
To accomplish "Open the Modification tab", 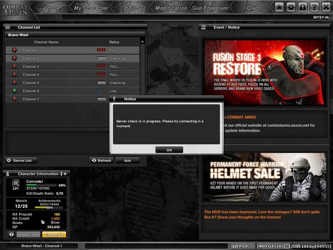I will (x=171, y=8).
